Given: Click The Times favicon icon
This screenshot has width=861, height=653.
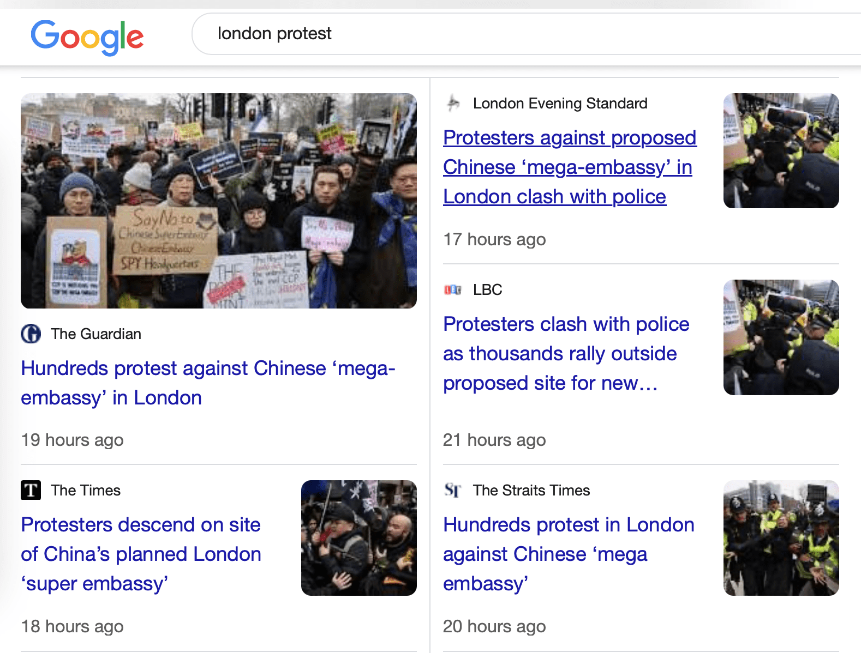Looking at the screenshot, I should 31,490.
